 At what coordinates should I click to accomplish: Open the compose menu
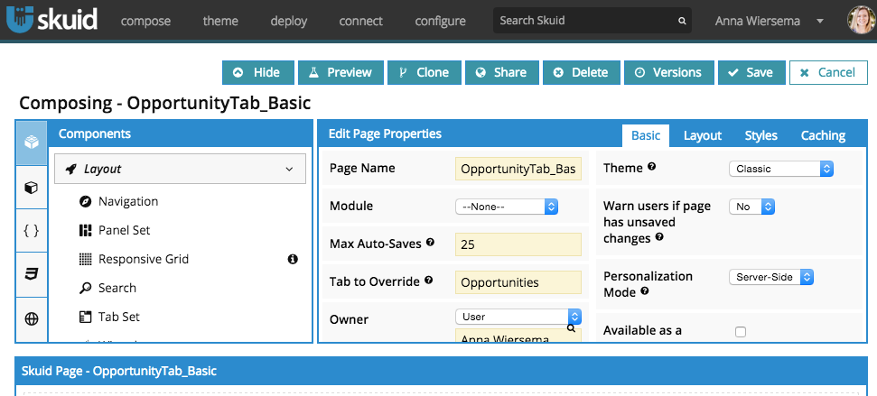[x=145, y=21]
